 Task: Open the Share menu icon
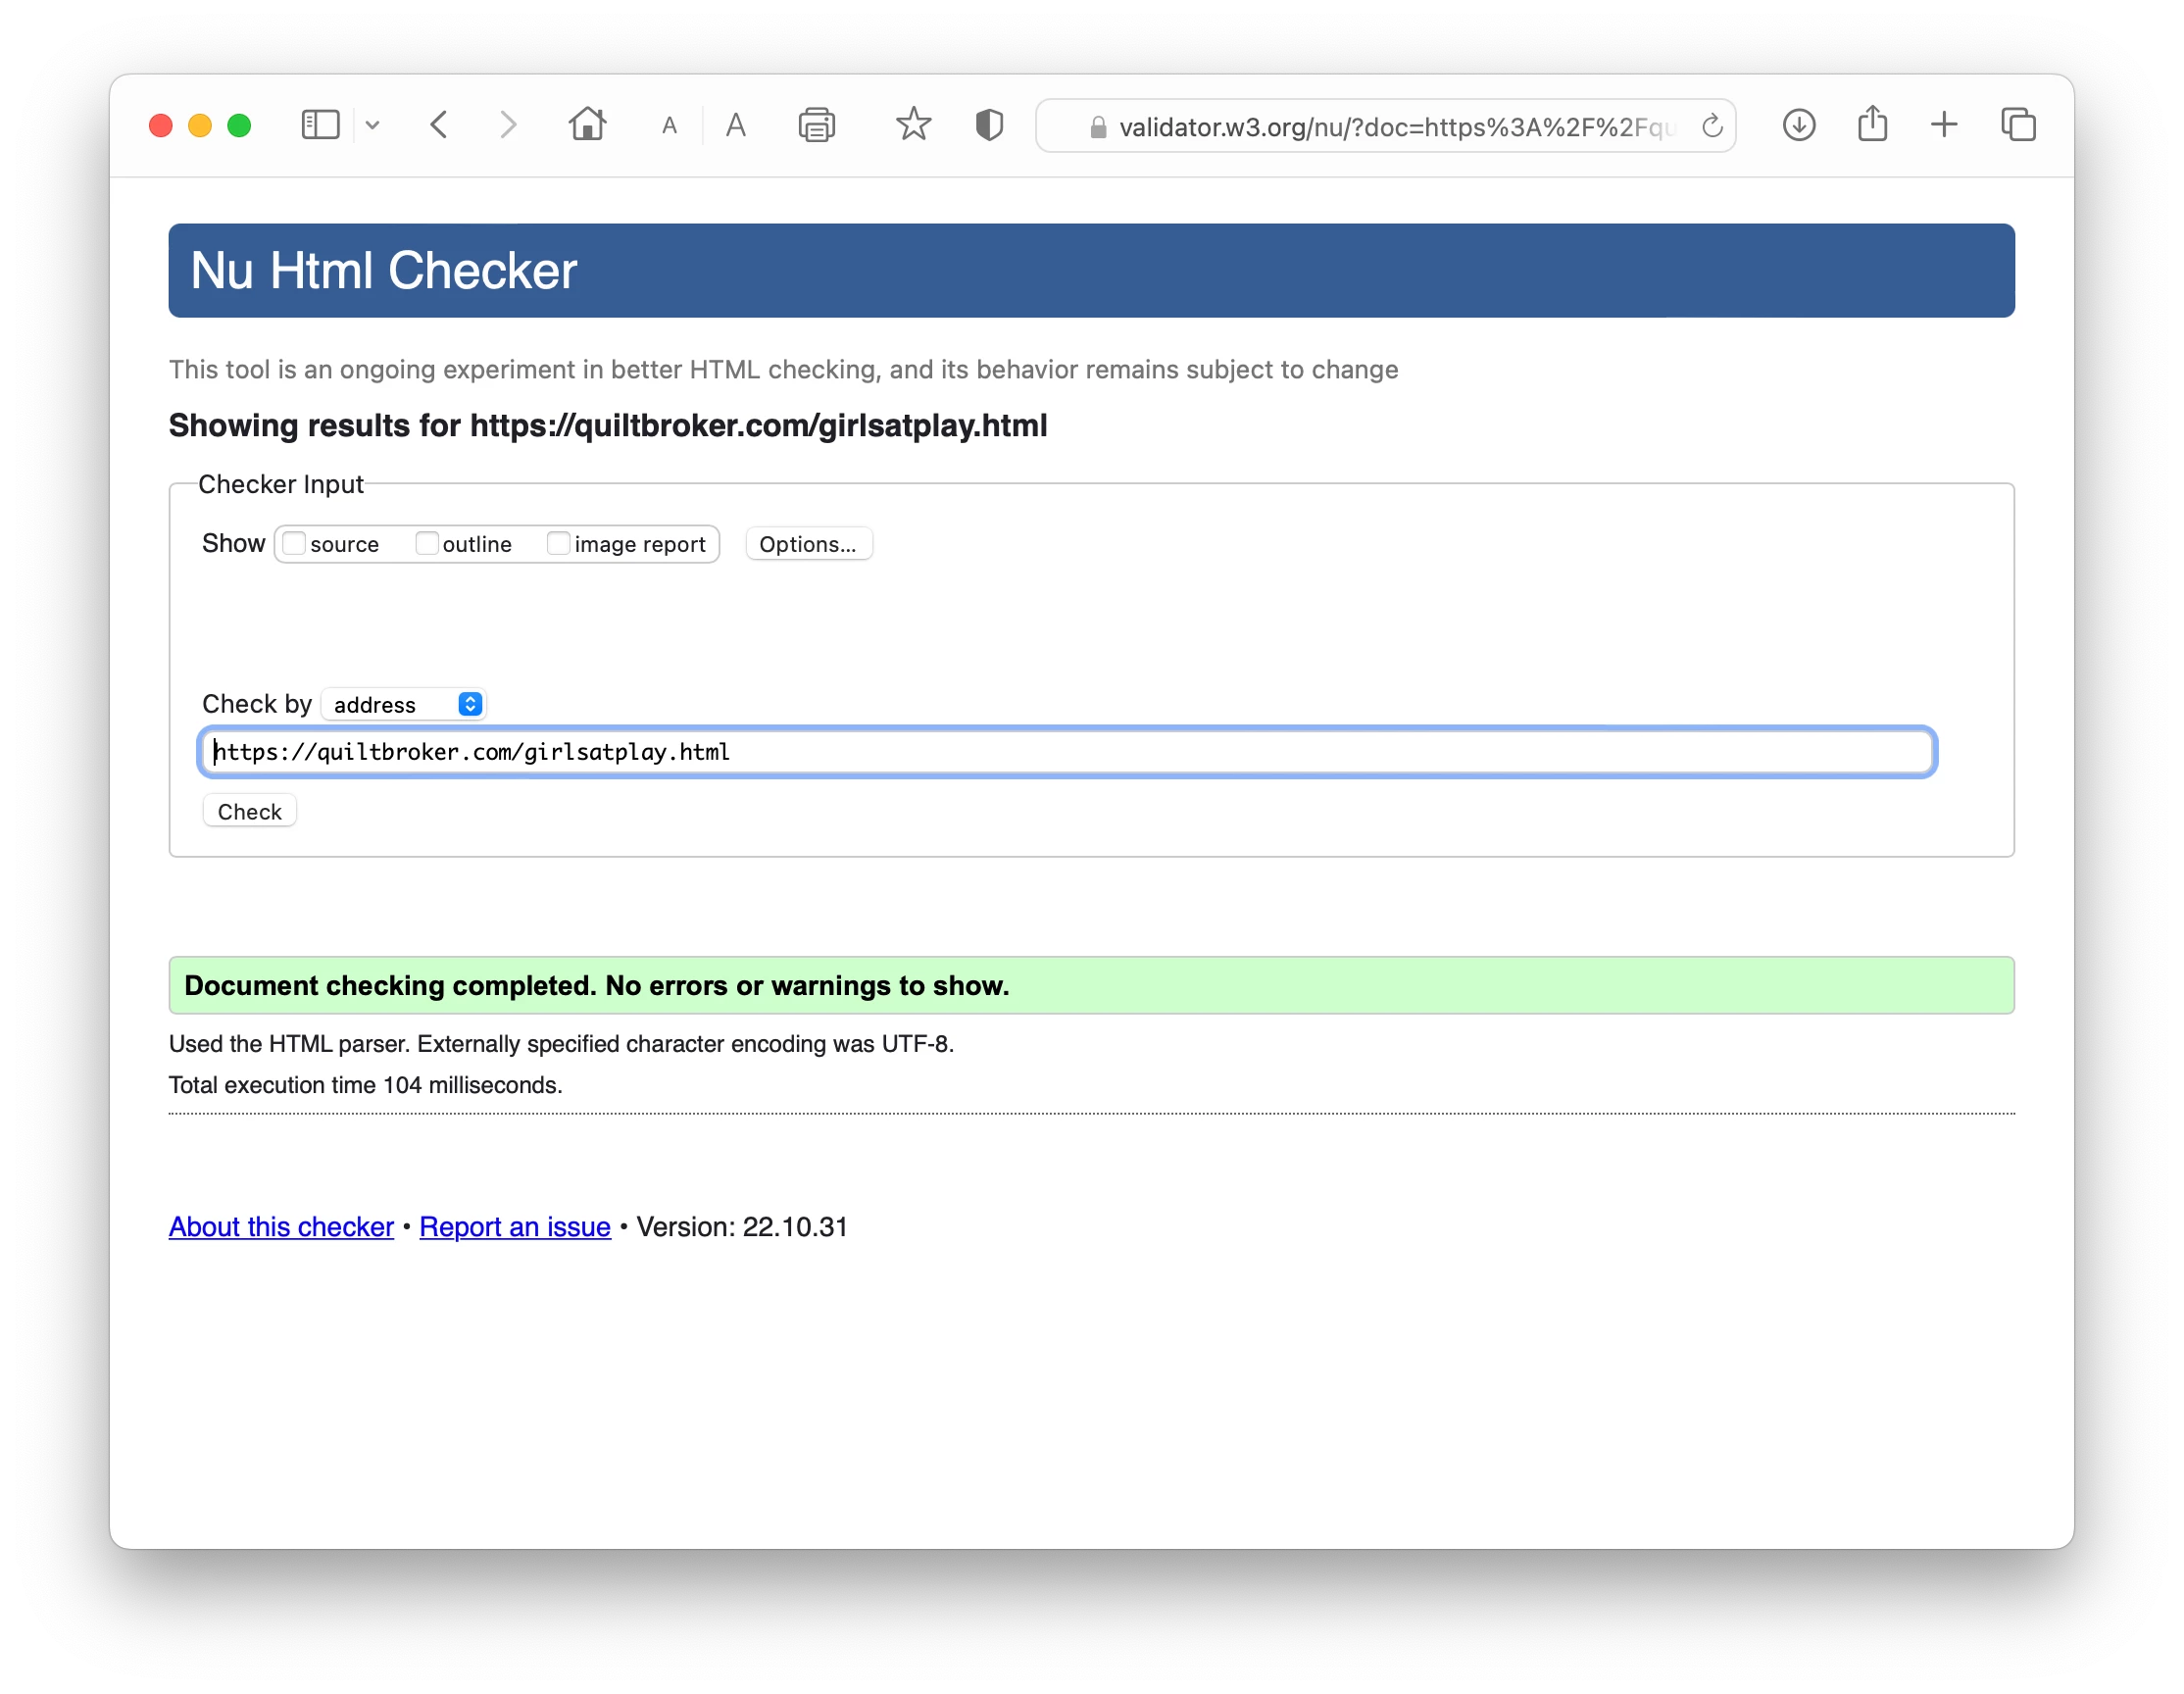pos(1872,125)
